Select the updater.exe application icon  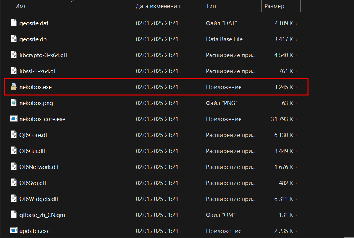click(14, 231)
